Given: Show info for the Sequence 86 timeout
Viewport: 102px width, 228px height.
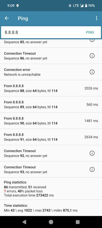Looking at the screenshot, I should click(x=92, y=56).
